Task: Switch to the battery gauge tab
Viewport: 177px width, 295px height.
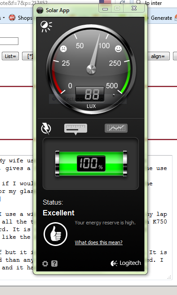Action: (76, 129)
